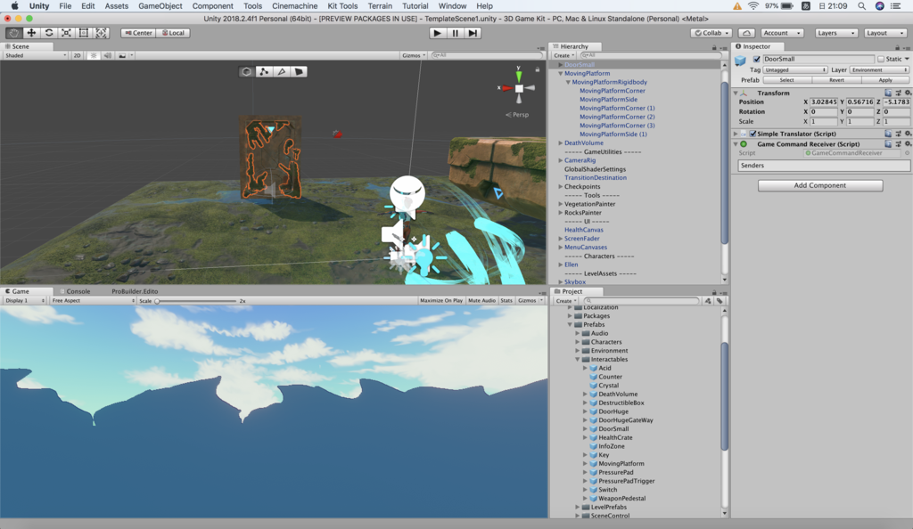This screenshot has height=529, width=913.
Task: Toggle scene audio speaker icon
Action: click(x=107, y=55)
